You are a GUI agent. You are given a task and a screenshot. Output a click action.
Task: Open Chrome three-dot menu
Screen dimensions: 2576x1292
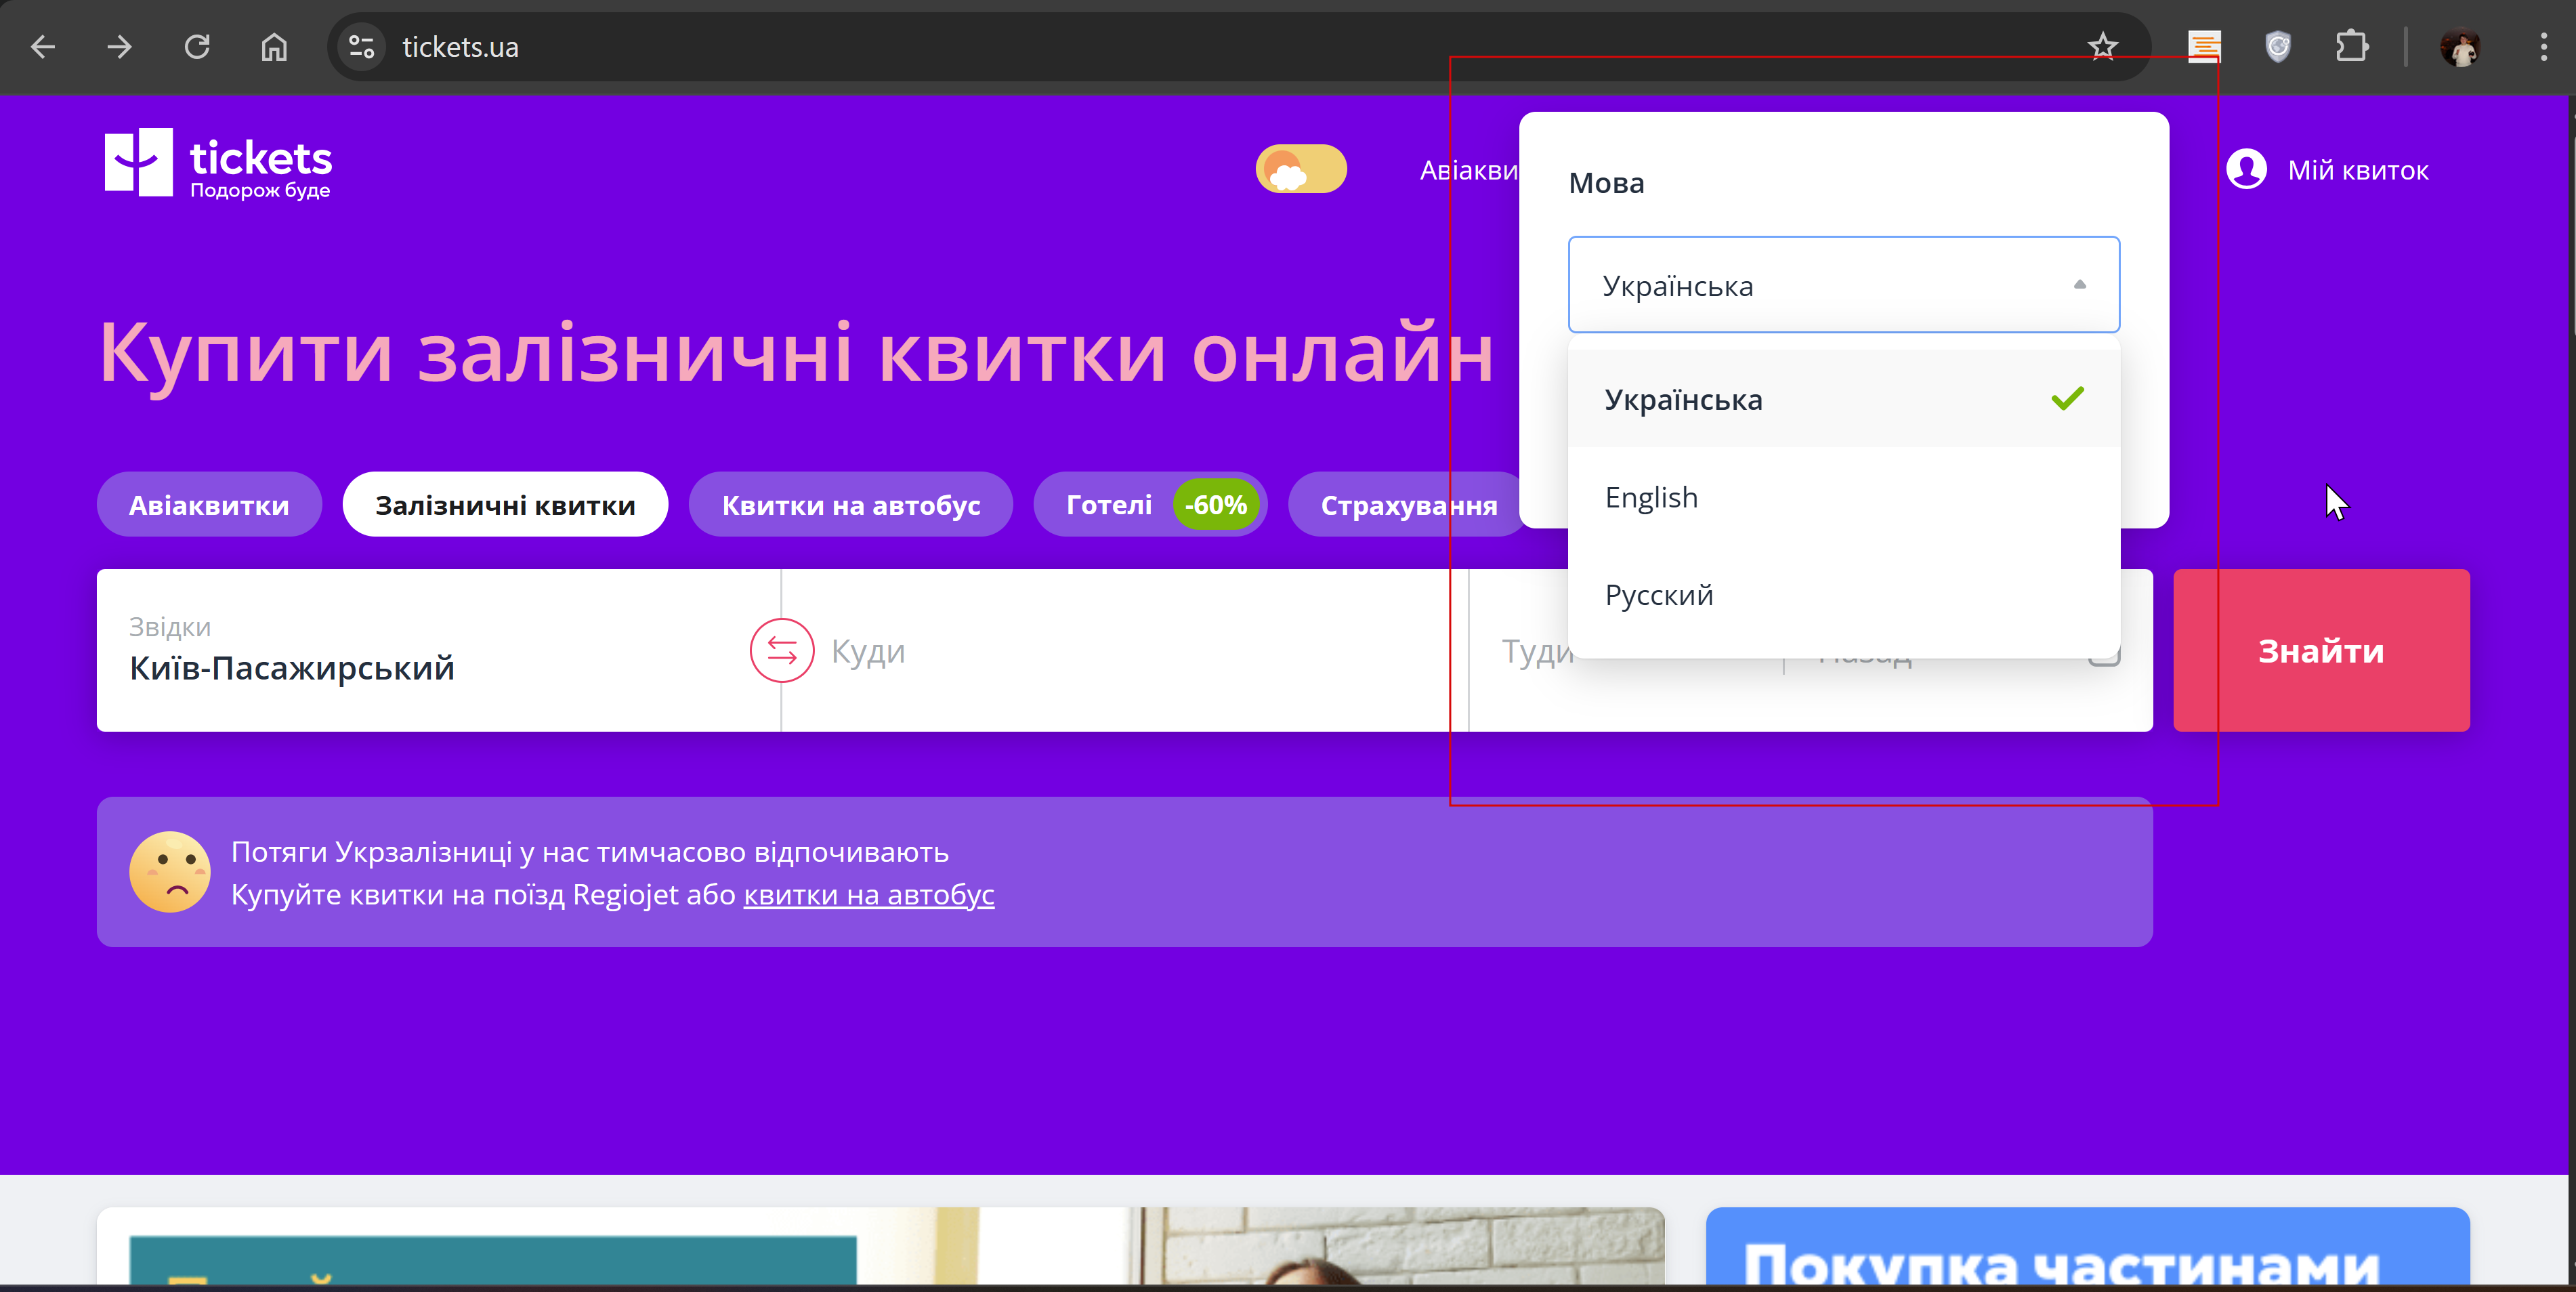point(2543,47)
